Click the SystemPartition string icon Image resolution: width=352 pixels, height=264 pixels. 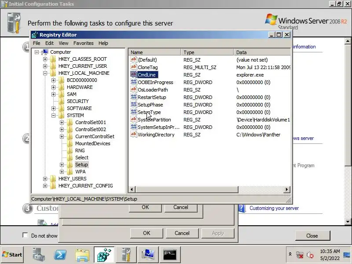pyautogui.click(x=134, y=119)
